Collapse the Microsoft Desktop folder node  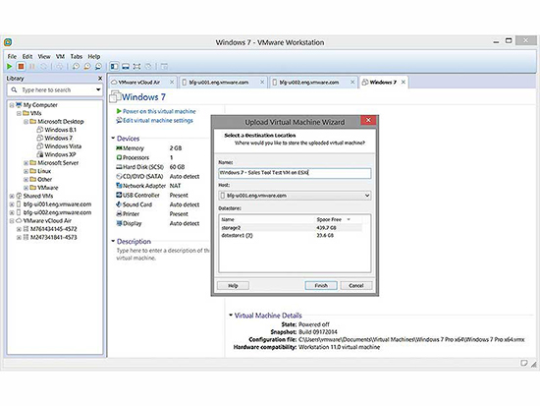coord(26,122)
